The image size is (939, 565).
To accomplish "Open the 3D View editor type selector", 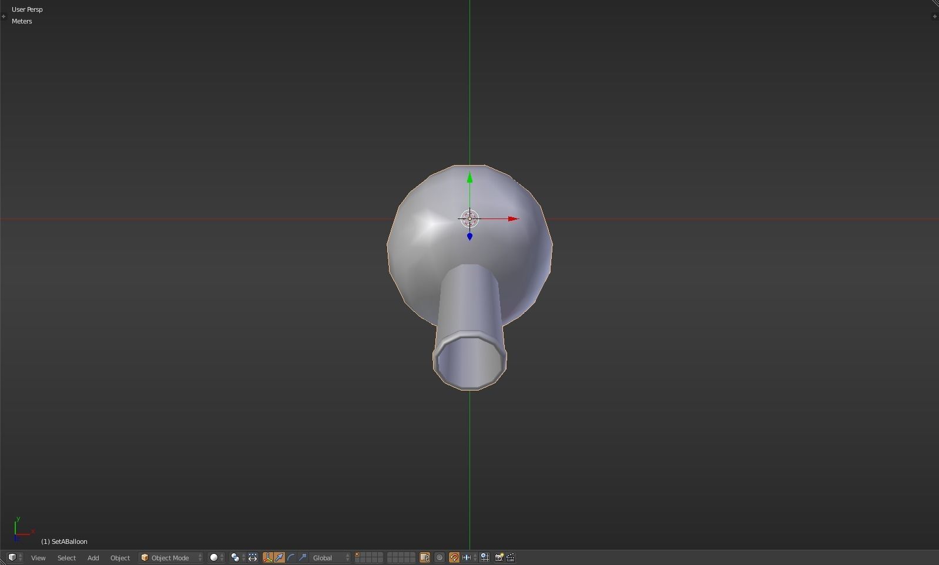I will [x=15, y=557].
